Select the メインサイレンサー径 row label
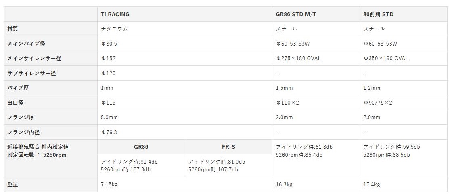454x194 pixels. click(x=34, y=58)
